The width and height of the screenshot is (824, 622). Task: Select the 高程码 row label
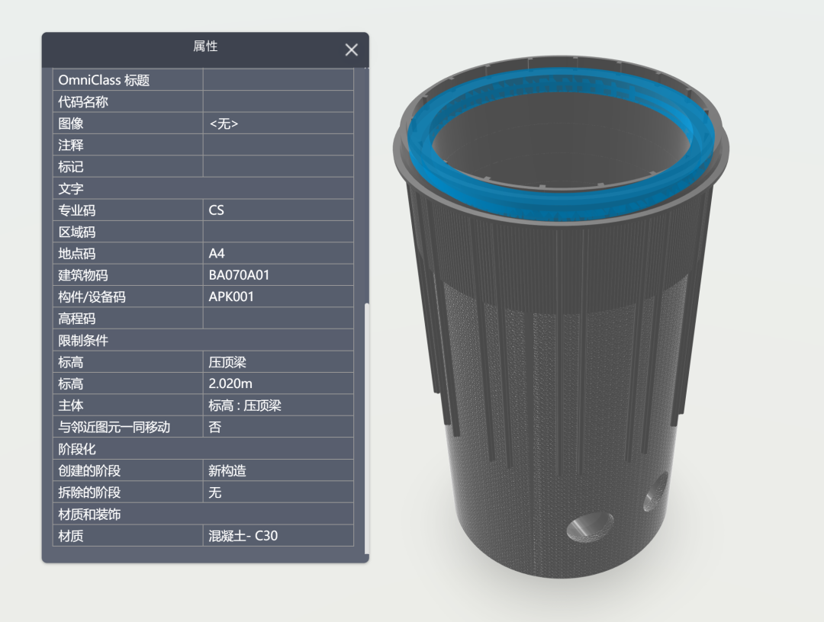pyautogui.click(x=77, y=319)
